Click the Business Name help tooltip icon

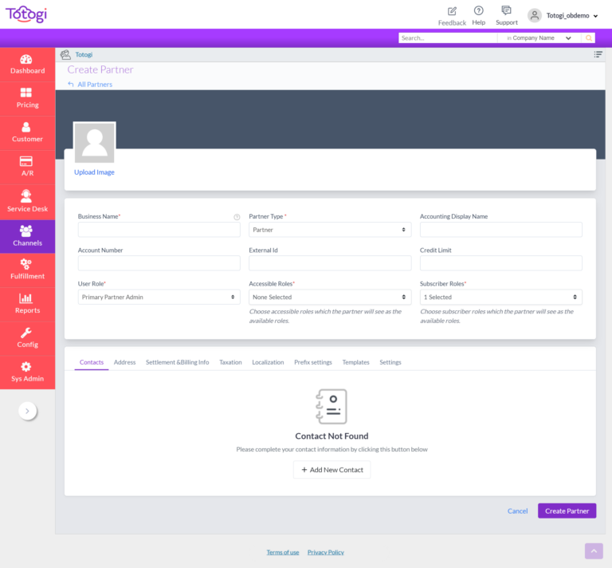coord(237,217)
